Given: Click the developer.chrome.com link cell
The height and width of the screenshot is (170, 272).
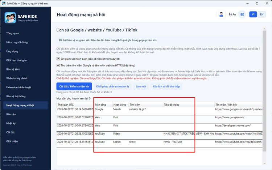Looking at the screenshot, I should coord(233,126).
